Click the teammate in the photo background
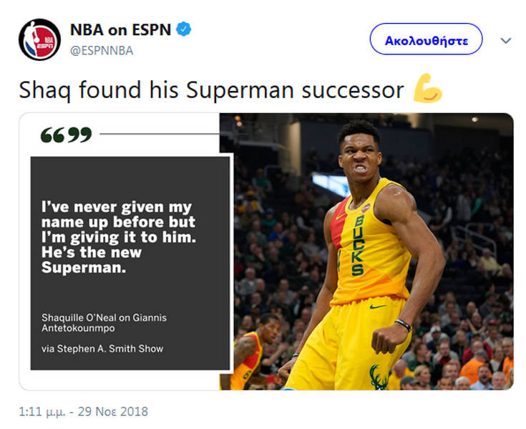This screenshot has height=429, width=526. [x=253, y=352]
